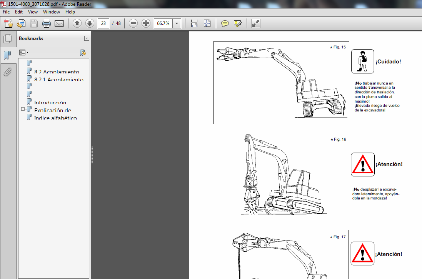Click the Fig. 16 excavator illustration
The width and height of the screenshot is (422, 279).
(x=282, y=175)
